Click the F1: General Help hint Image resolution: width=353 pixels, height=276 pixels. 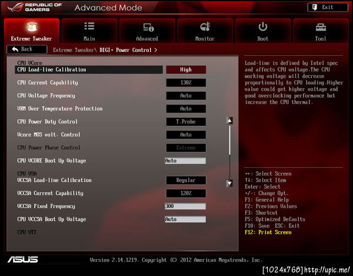tap(267, 199)
